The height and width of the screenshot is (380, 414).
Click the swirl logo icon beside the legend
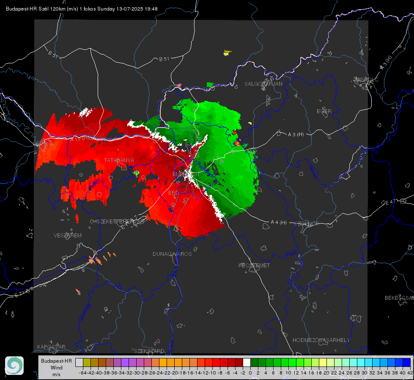click(14, 366)
